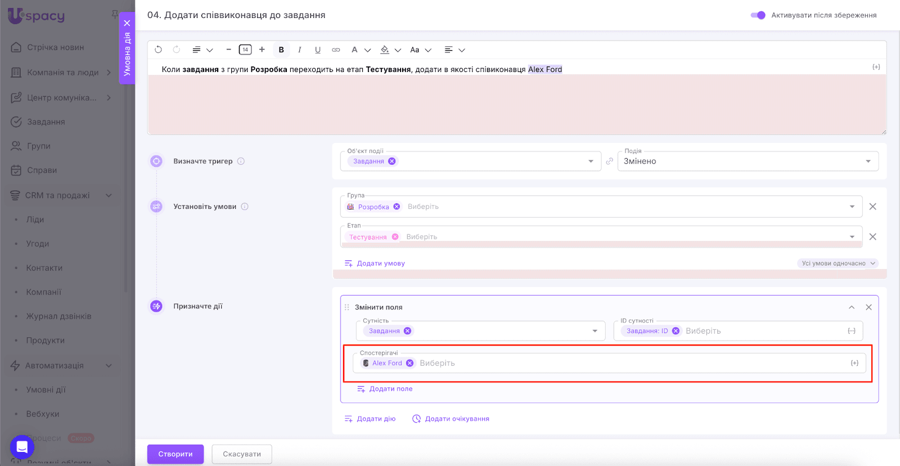Insert a hyperlink via link icon

coord(336,50)
